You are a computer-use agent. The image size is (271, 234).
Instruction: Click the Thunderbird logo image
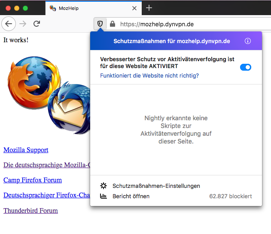(69, 108)
